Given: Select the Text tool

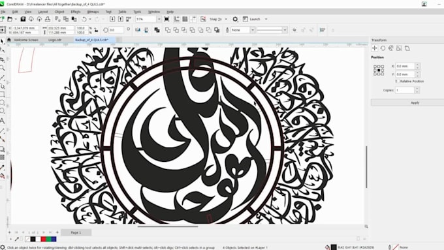Looking at the screenshot, I should (x=2, y=121).
